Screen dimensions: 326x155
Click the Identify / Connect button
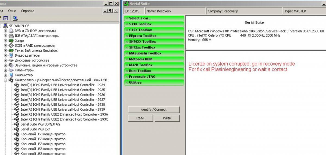[154, 110]
